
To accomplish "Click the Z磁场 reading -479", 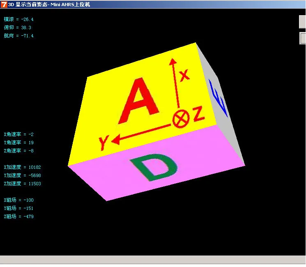I will [x=28, y=216].
